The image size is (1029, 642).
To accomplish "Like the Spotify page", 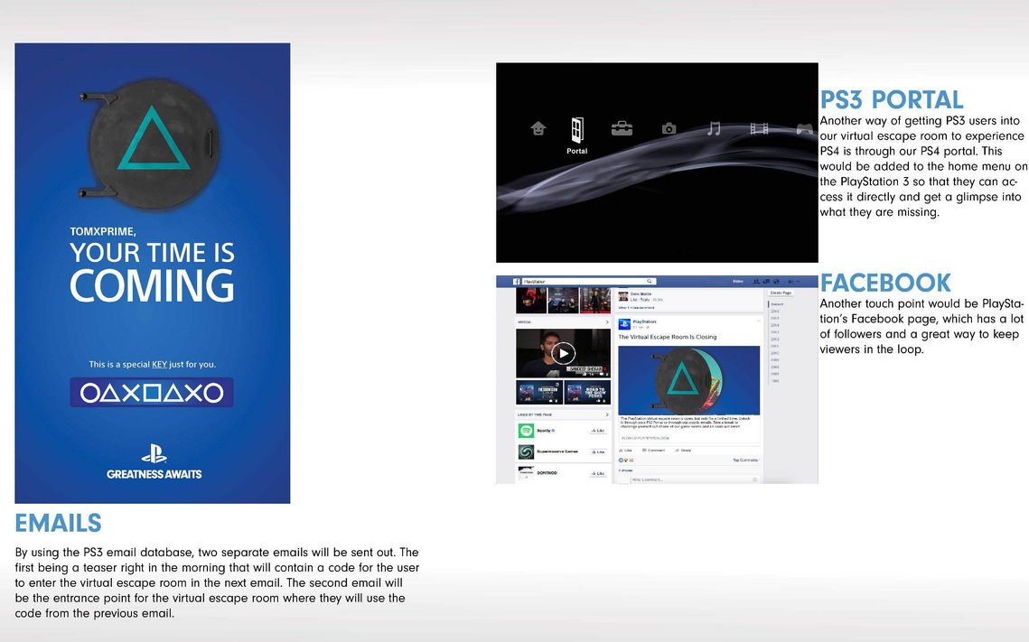I will 598,430.
